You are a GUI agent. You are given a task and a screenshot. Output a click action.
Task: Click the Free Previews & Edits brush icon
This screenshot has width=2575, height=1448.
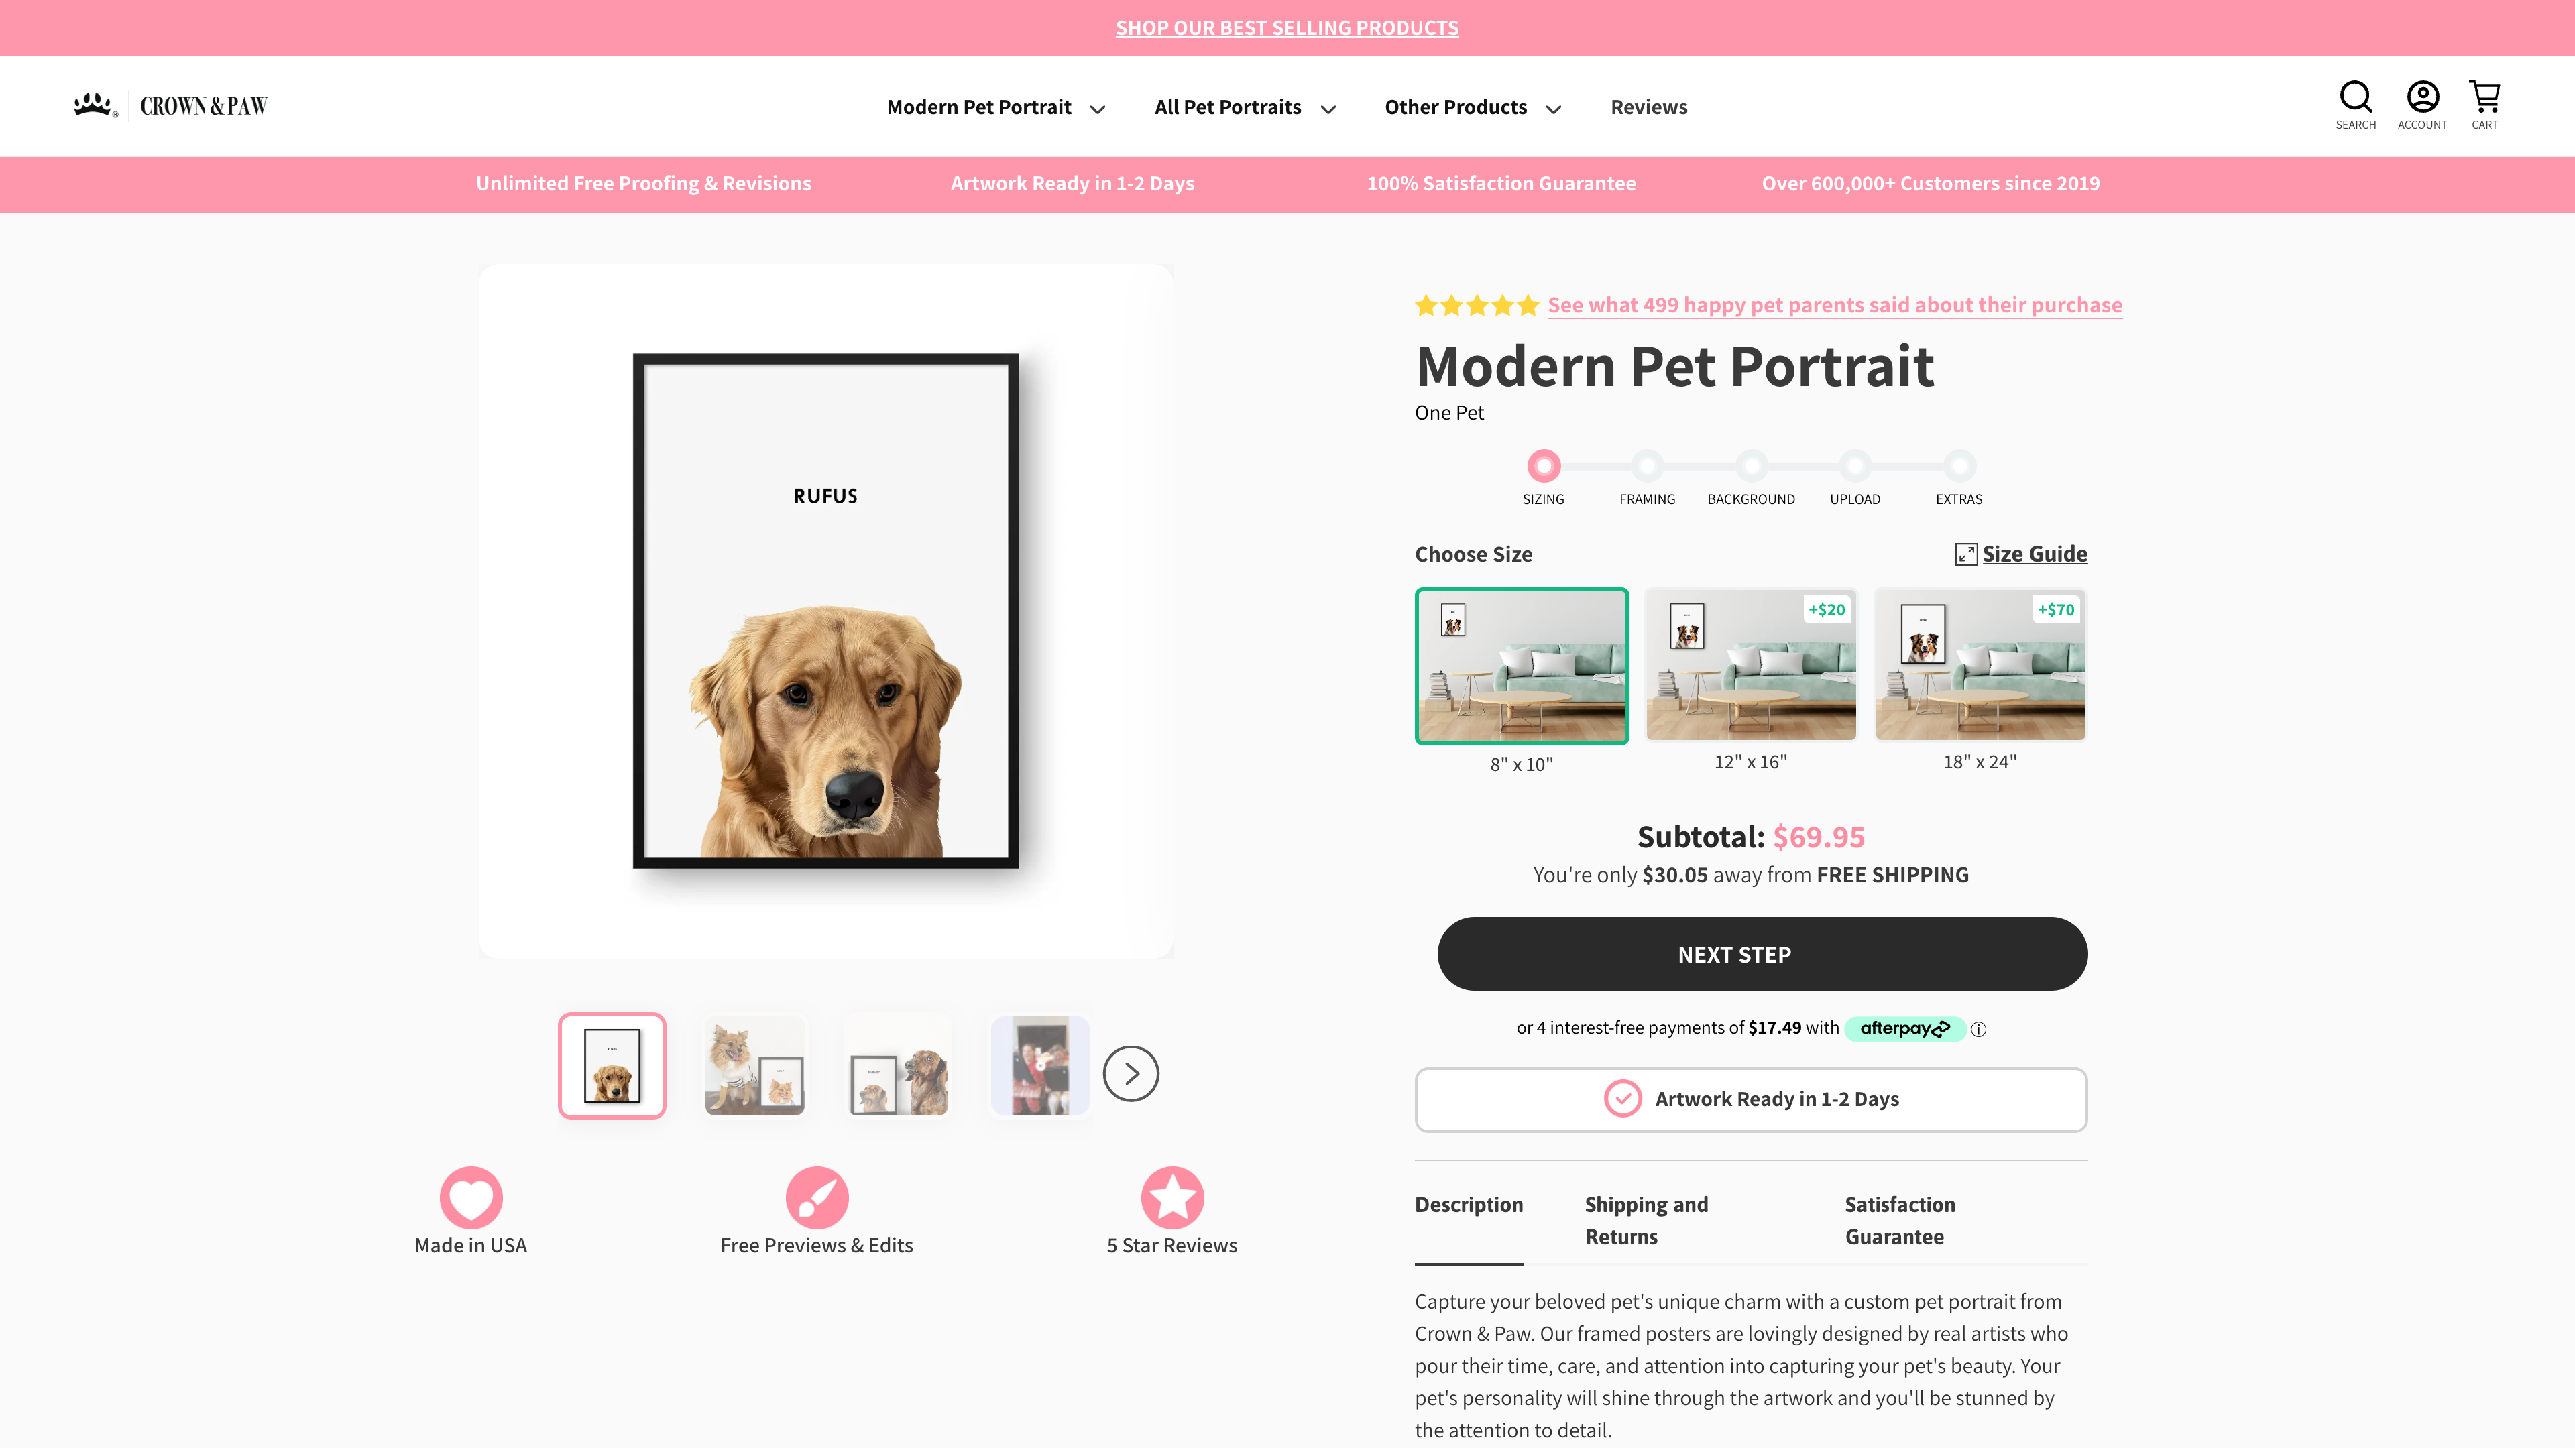click(817, 1197)
